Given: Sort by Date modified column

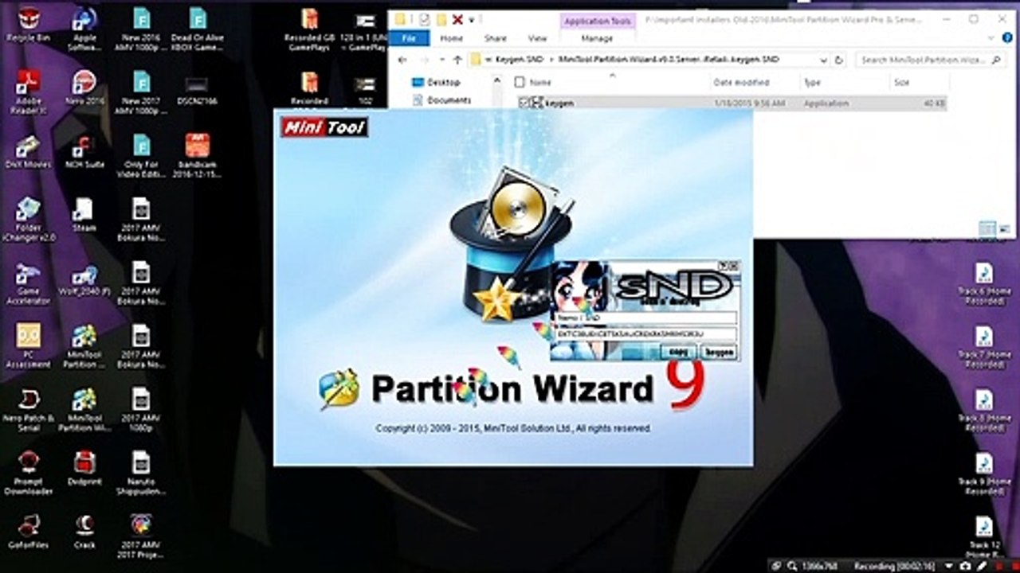Looking at the screenshot, I should tap(740, 82).
